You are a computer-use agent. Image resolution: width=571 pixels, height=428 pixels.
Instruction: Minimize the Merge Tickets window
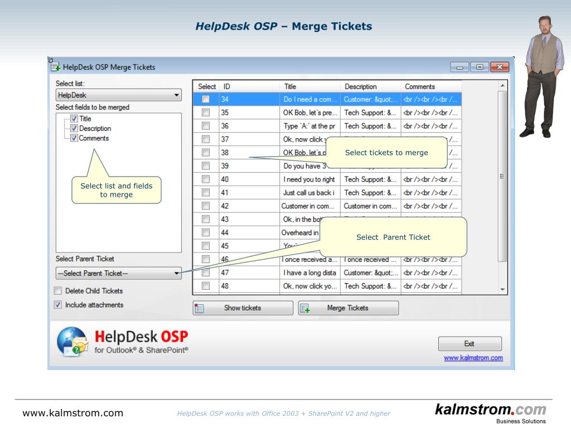pos(459,67)
